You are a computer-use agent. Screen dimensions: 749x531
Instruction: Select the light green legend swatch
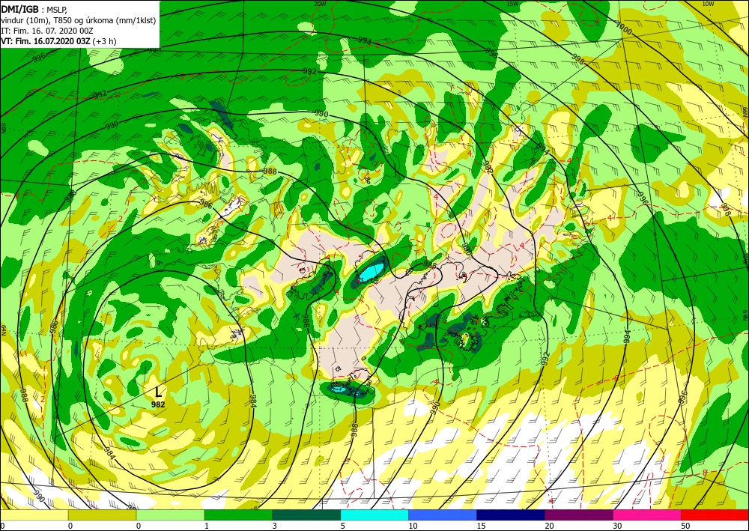pos(171,515)
